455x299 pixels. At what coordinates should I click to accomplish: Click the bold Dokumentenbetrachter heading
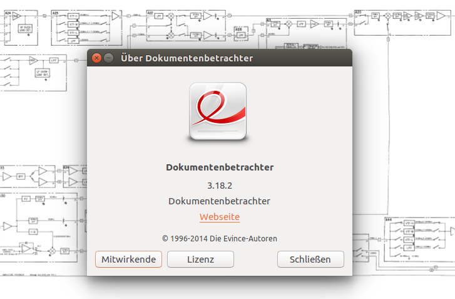(x=220, y=167)
